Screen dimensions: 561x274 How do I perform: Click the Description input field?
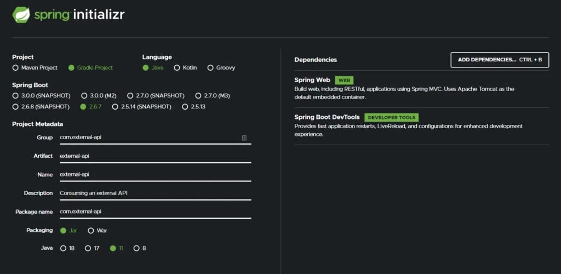155,193
